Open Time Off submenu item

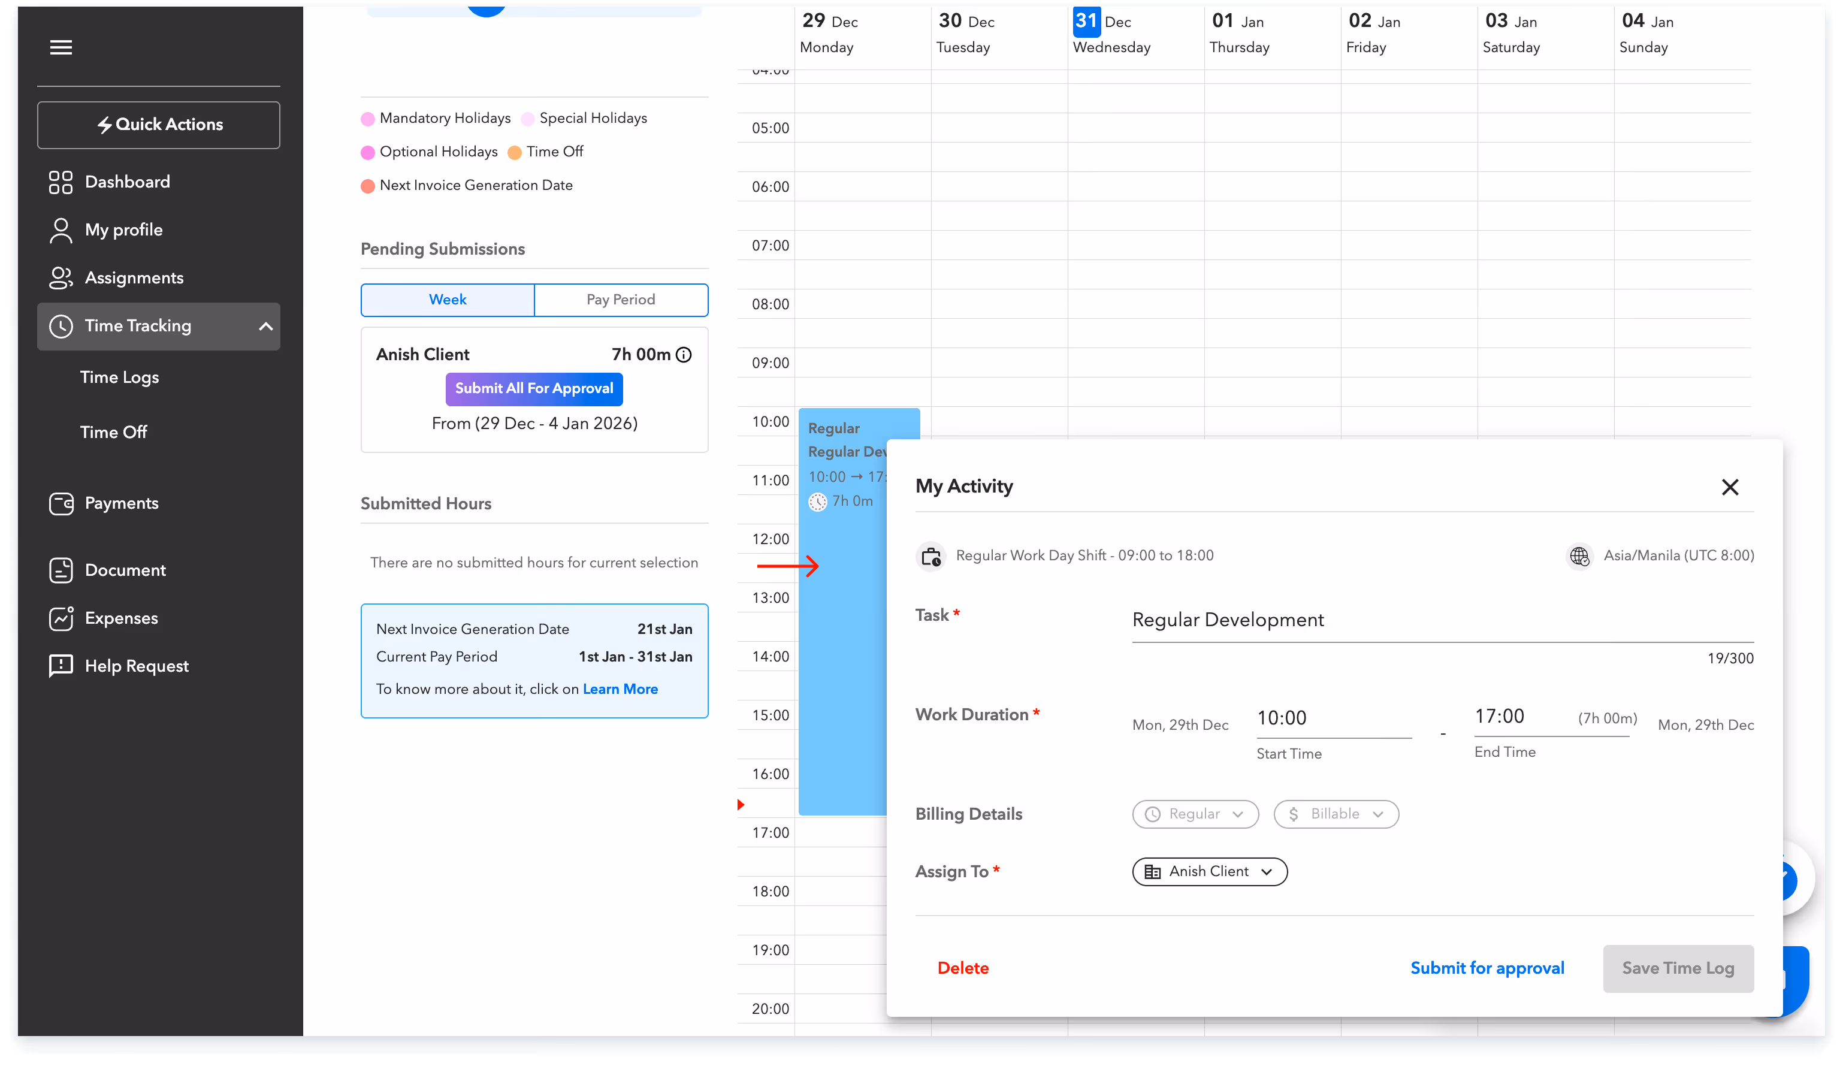(x=113, y=433)
